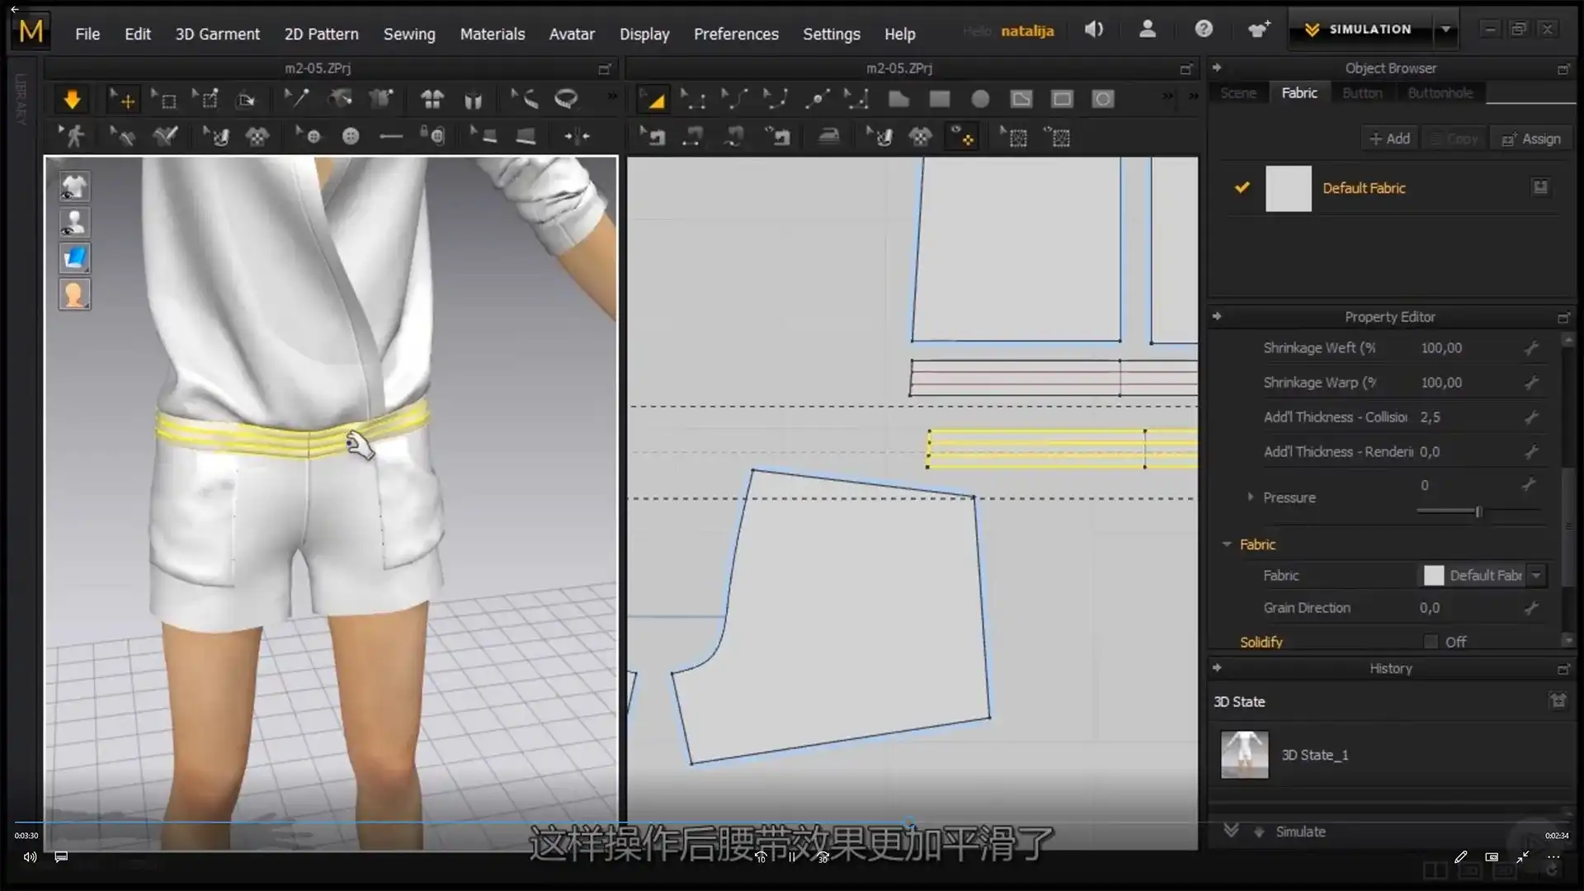Click the orange Simulate arrow icon

pos(72,100)
